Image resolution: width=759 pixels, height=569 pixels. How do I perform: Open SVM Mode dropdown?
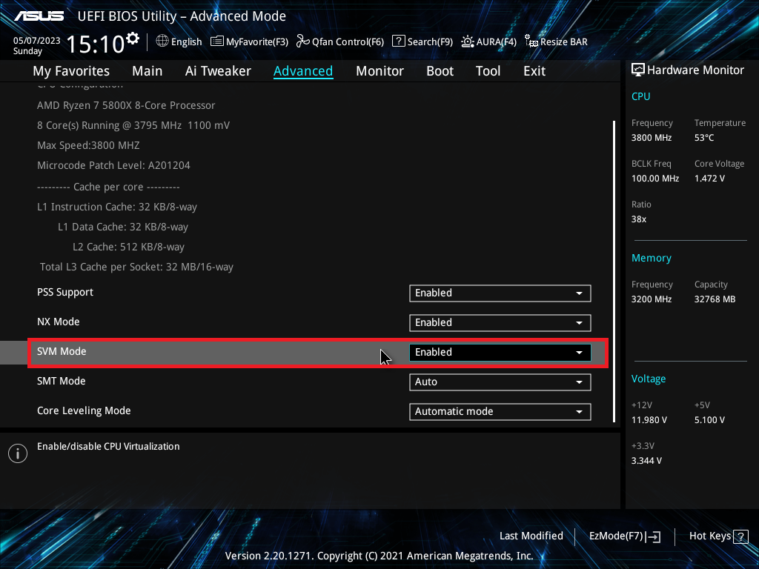(500, 352)
